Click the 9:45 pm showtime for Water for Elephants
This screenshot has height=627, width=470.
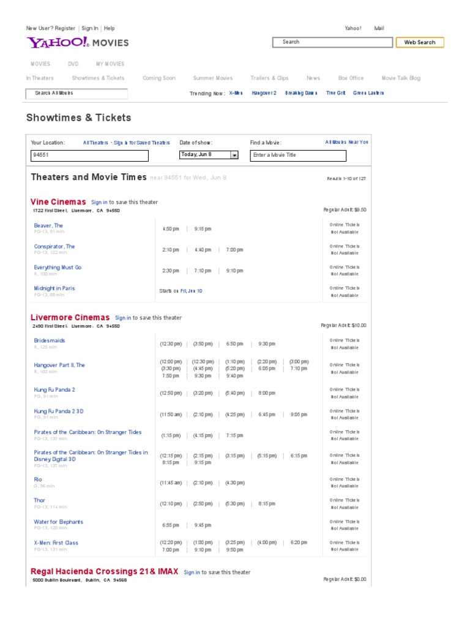tap(203, 525)
